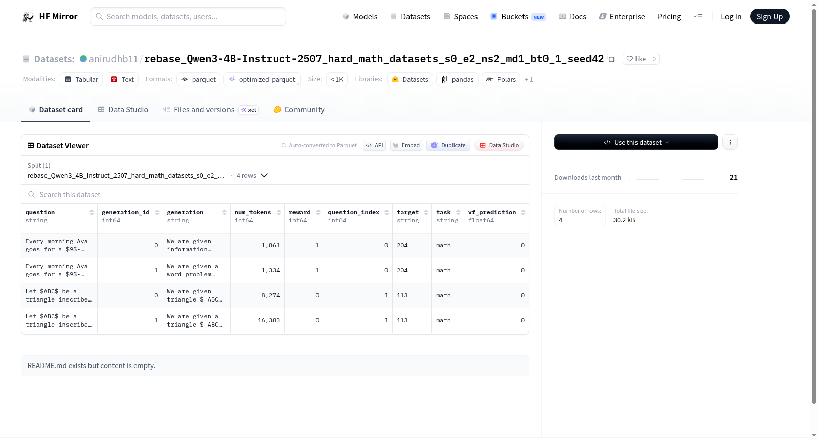Sort by the vf_prediction column
This screenshot has height=440, width=818.
coord(523,212)
